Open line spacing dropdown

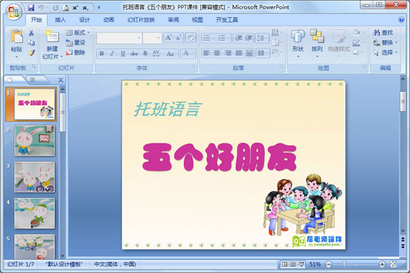tap(262, 38)
